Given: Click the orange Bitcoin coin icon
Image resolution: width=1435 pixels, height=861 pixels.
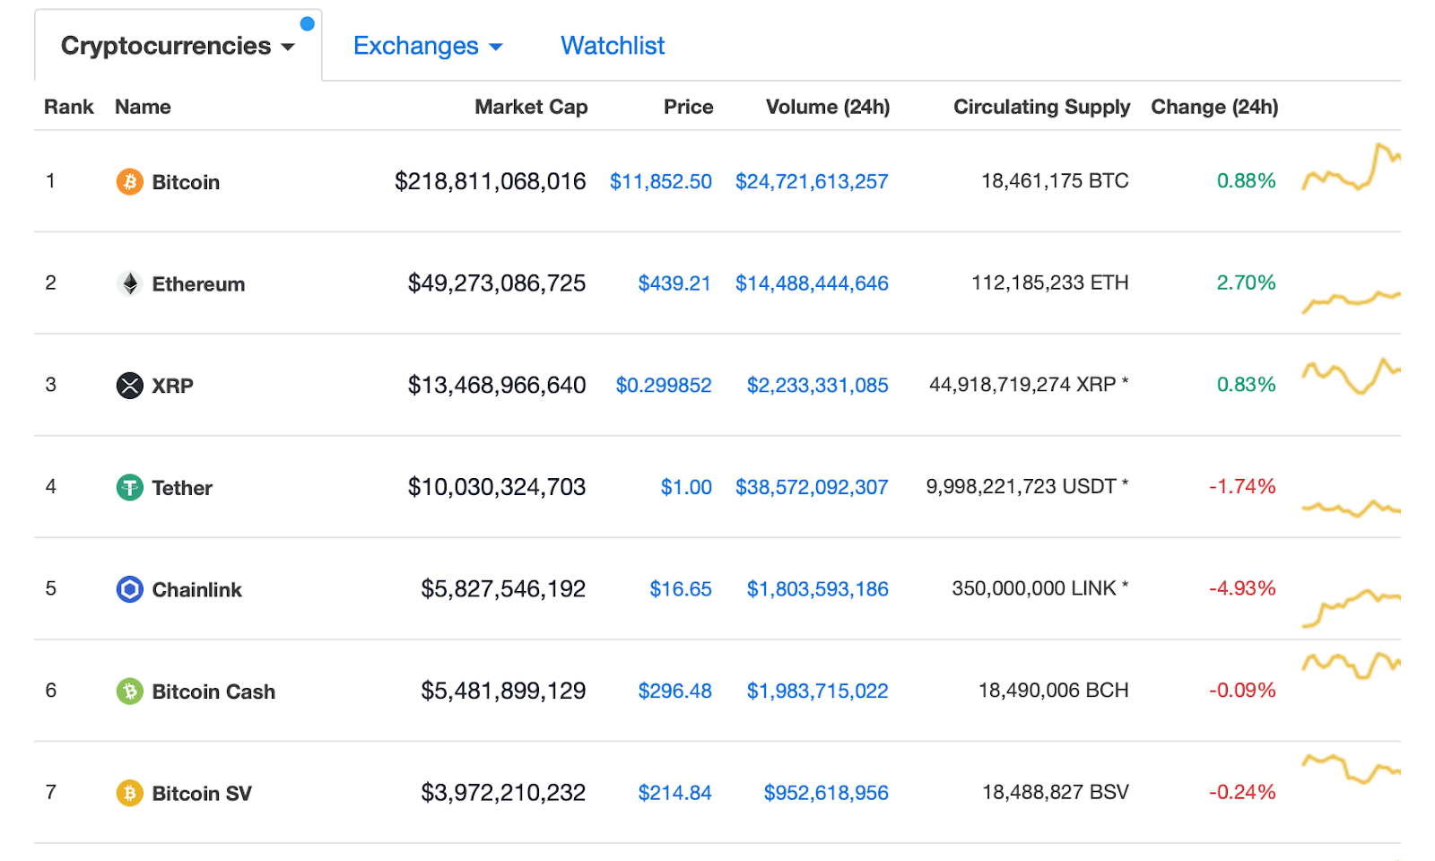Looking at the screenshot, I should [129, 182].
